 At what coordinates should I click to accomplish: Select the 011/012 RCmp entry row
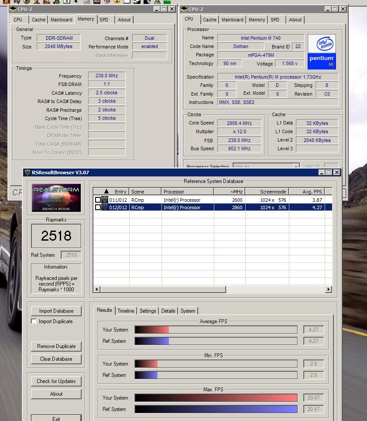click(213, 200)
